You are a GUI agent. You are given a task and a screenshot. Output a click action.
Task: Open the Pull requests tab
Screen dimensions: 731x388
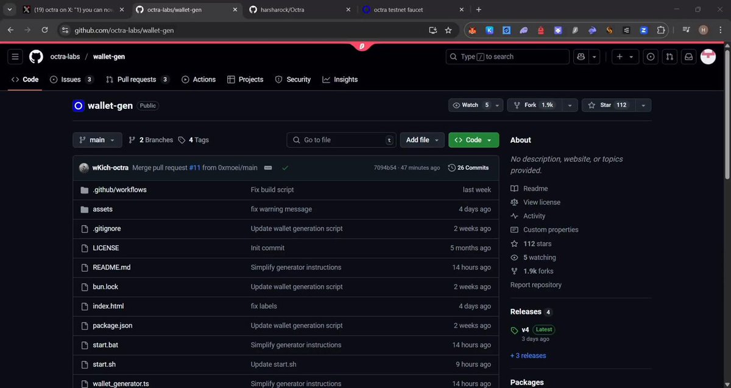[137, 80]
